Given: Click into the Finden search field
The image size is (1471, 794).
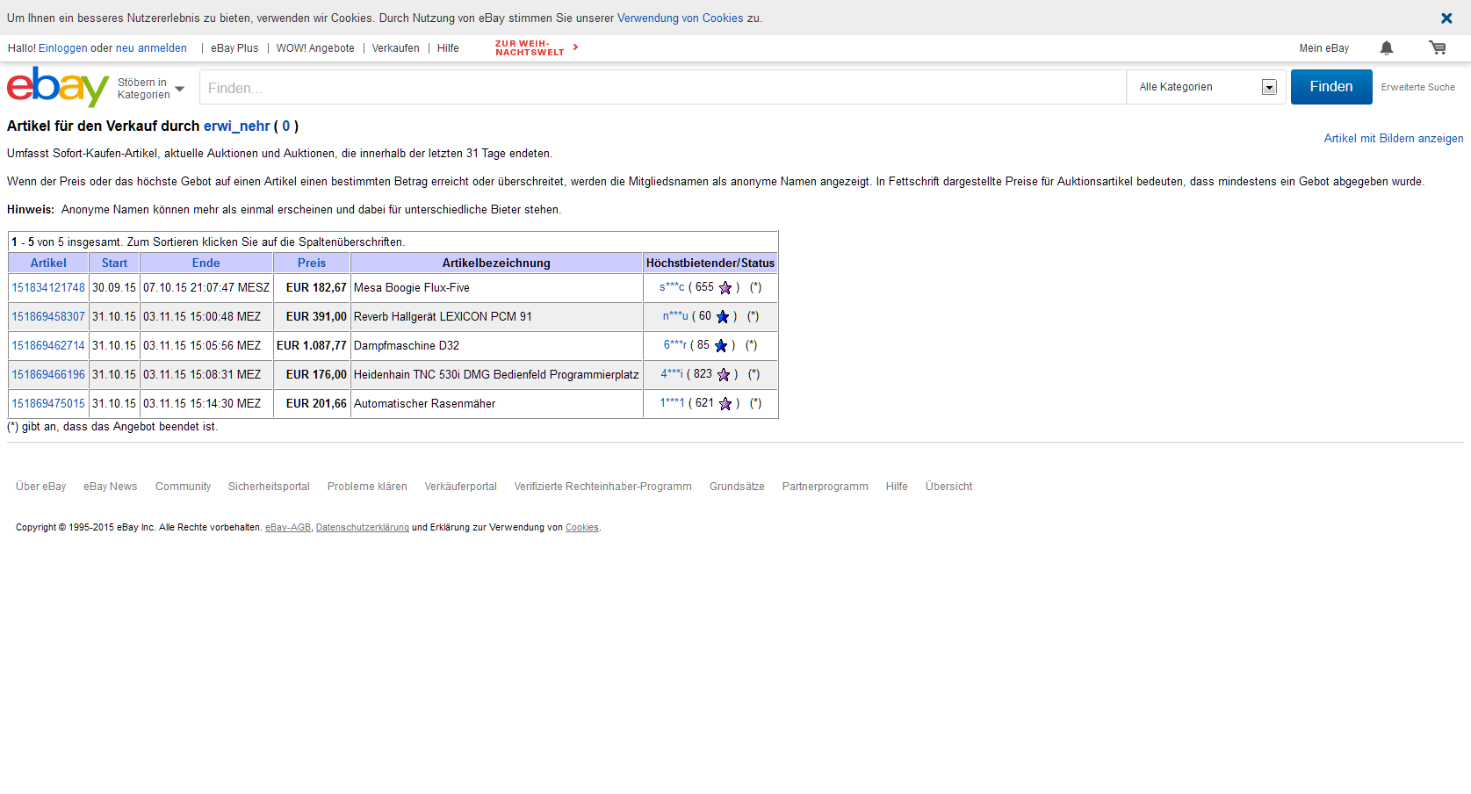Looking at the screenshot, I should click(662, 88).
